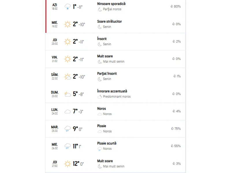This screenshot has height=173, width=231.
Task: Click the cloudy icon for LUN. 24.02
Action: (x=68, y=112)
